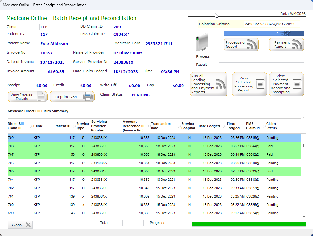The image size is (313, 236).
Task: Click the document icon on View Invoice Details
Action: pyautogui.click(x=41, y=97)
